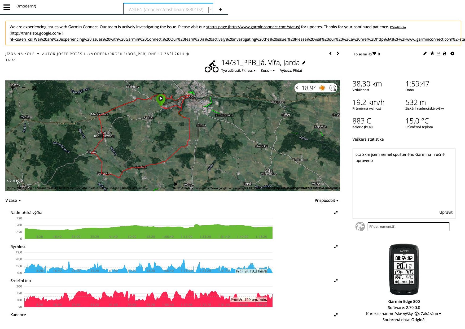Add a new dashboard tab
Image resolution: width=465 pixels, height=329 pixels.
(x=220, y=10)
